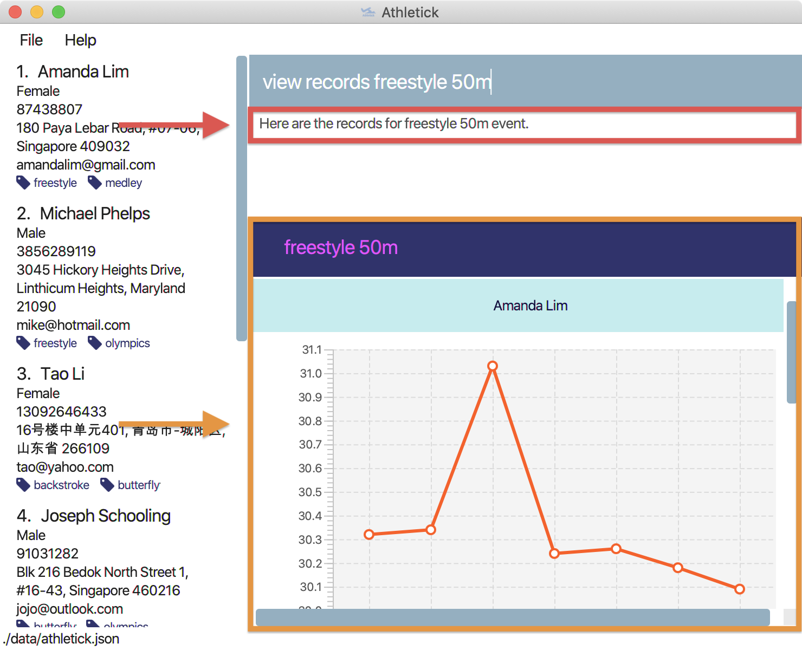Click email tao@yahoo.com
802x650 pixels.
tap(65, 467)
